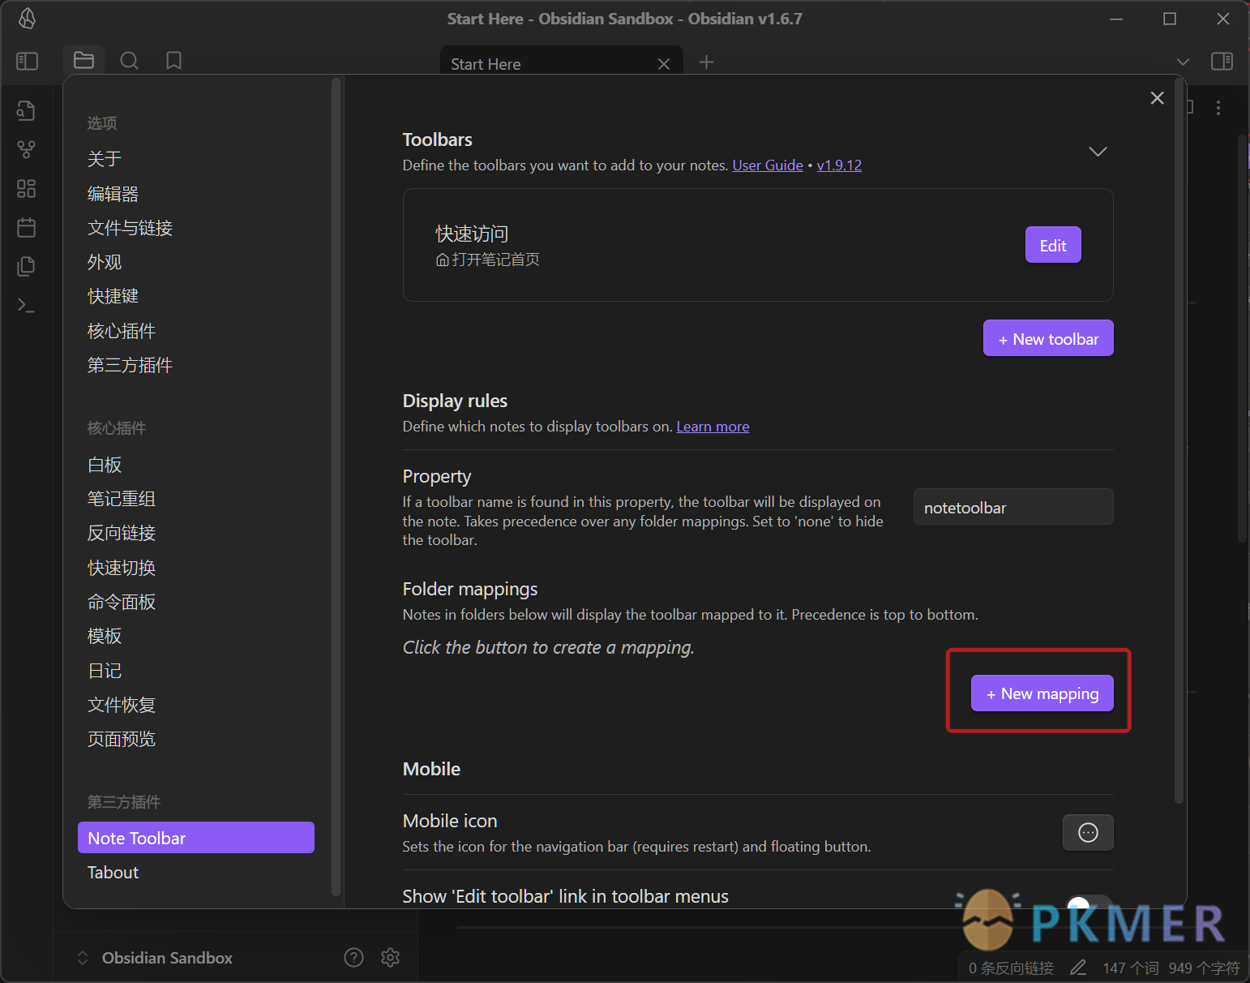Screen dimensions: 1250x983
Task: Focus the notetoolbar property field
Action: (x=1013, y=507)
